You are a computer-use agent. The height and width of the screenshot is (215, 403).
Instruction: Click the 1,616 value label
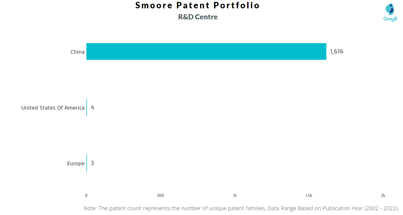[x=337, y=52]
